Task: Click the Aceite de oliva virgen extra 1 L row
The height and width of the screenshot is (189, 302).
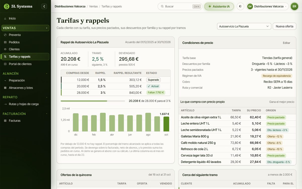Action: (x=237, y=117)
